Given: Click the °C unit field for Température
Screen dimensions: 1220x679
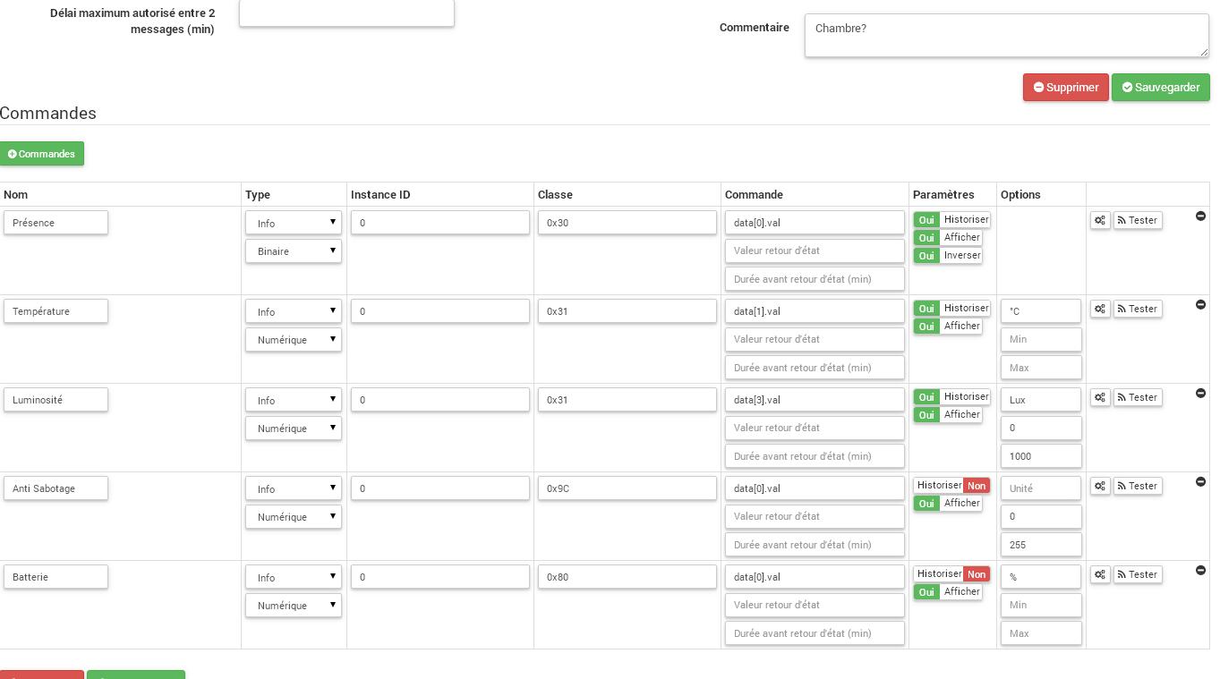Looking at the screenshot, I should [1041, 311].
